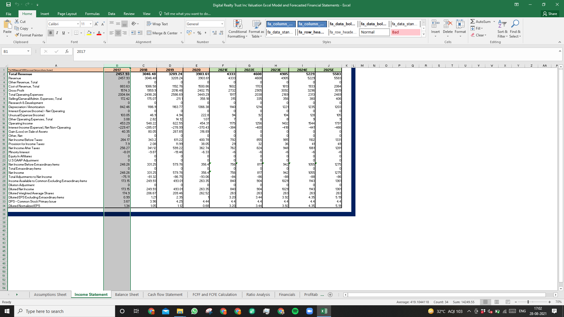This screenshot has width=564, height=317.
Task: Add a new sheet with plus icon
Action: (x=330, y=295)
